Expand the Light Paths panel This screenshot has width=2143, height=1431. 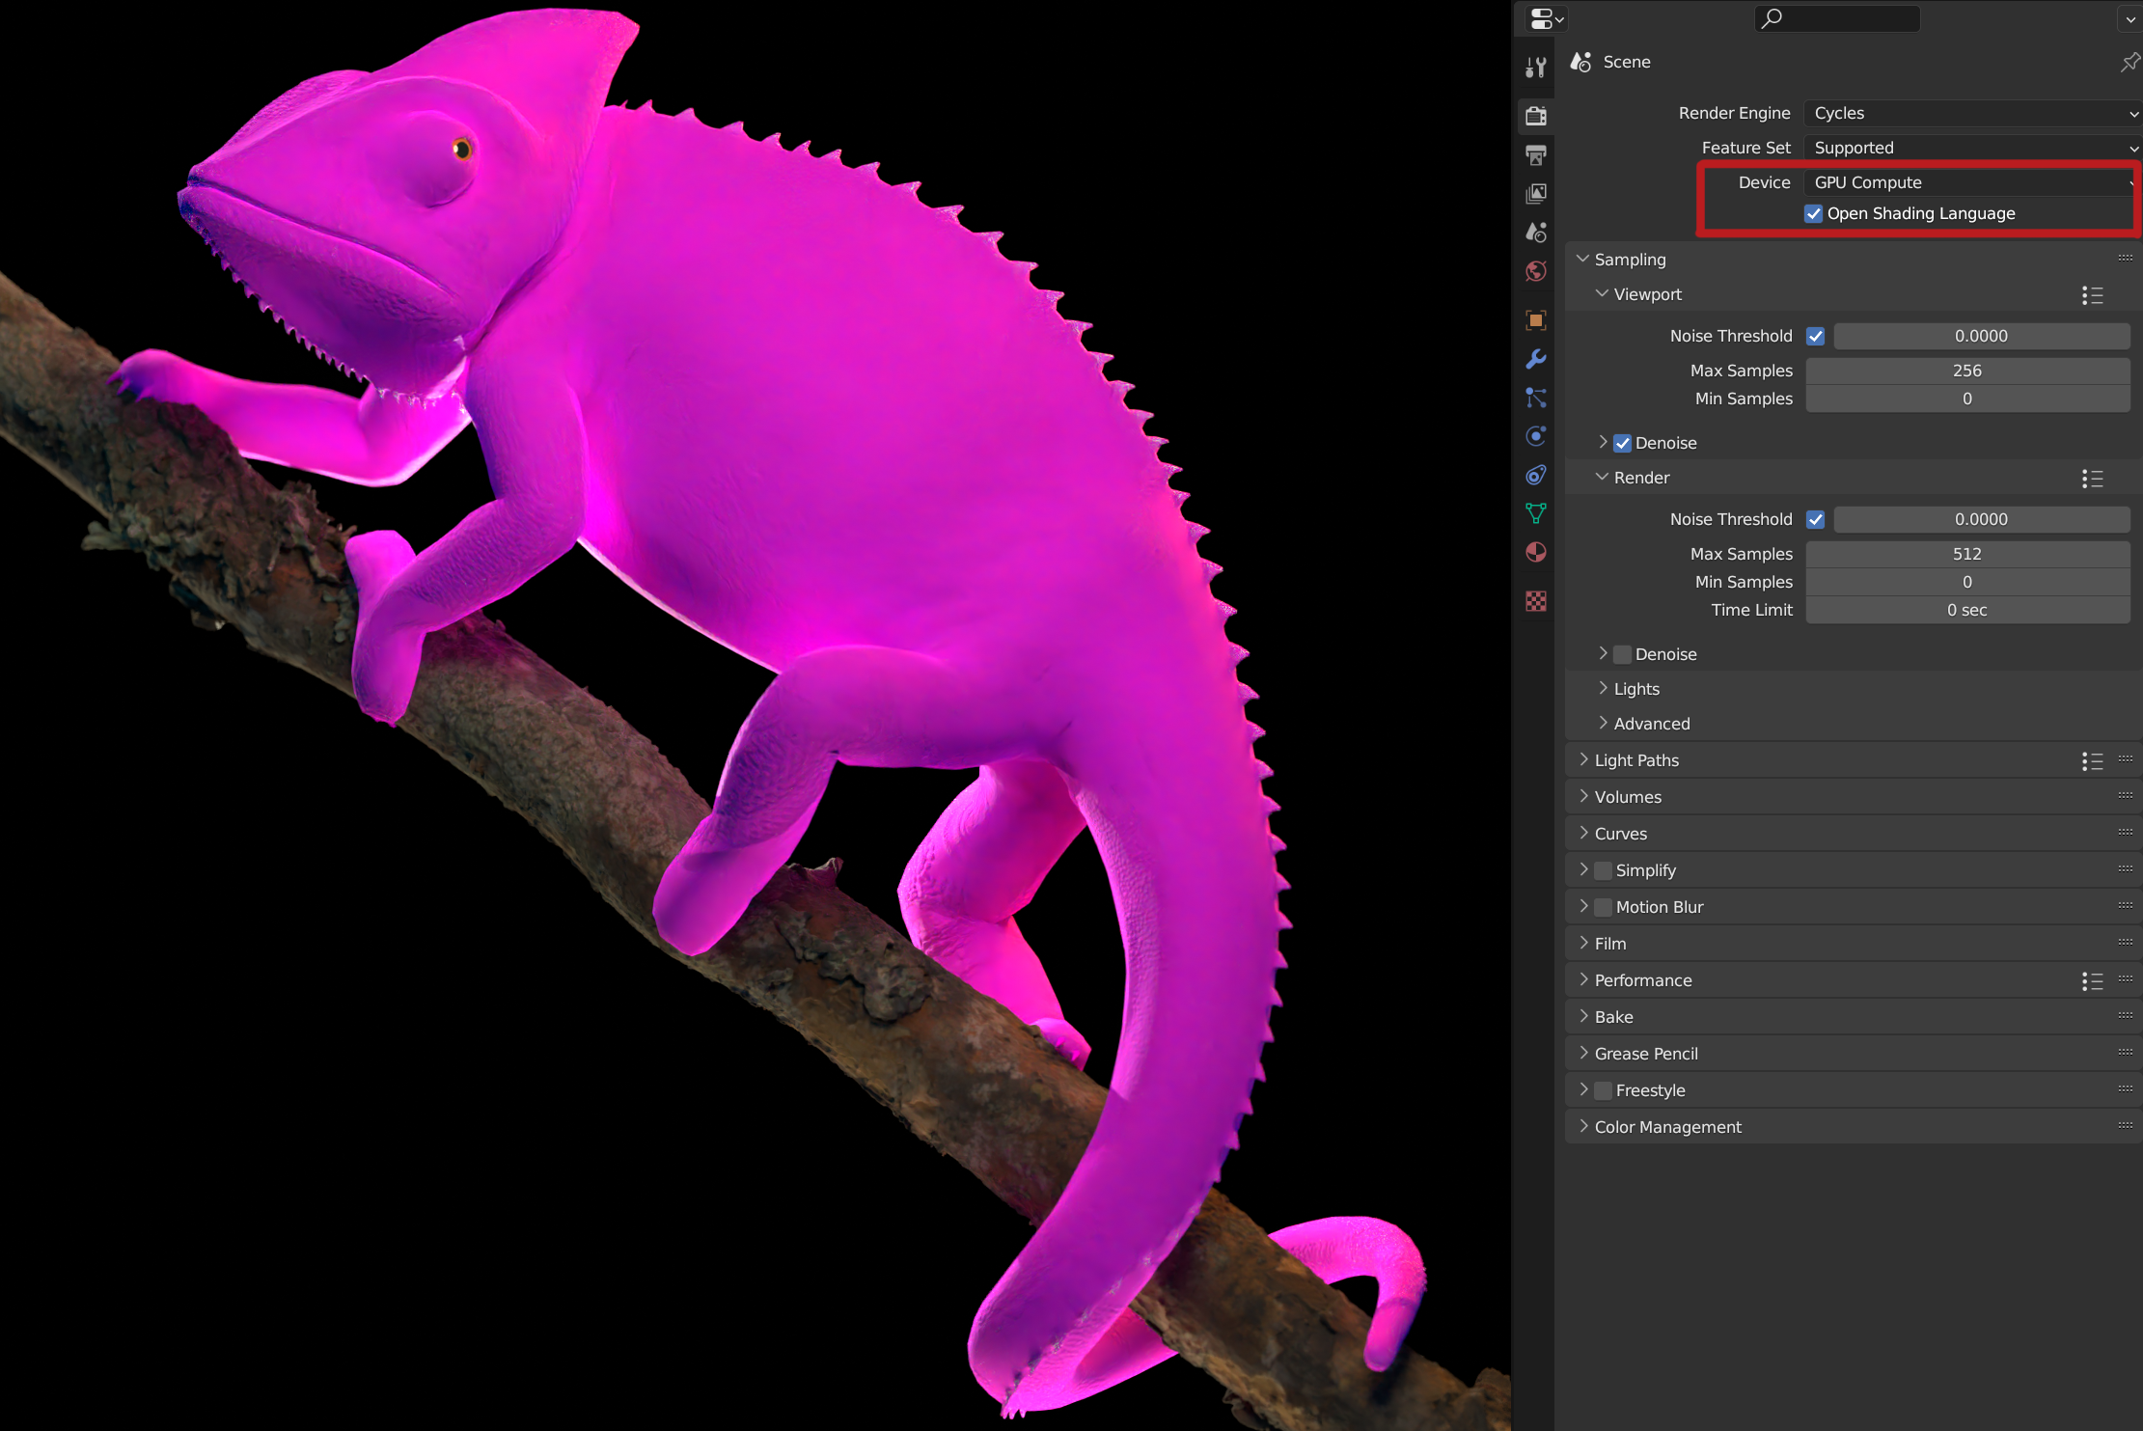tap(1636, 760)
